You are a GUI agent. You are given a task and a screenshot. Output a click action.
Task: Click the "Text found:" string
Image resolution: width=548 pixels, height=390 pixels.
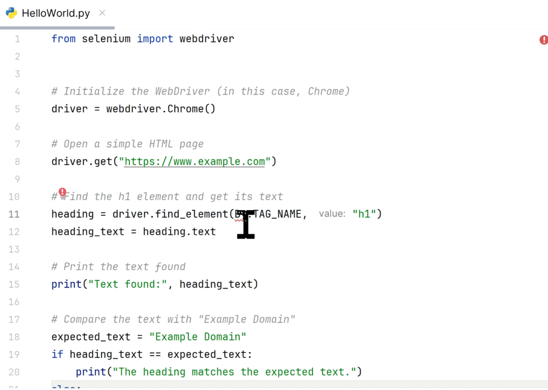point(127,284)
